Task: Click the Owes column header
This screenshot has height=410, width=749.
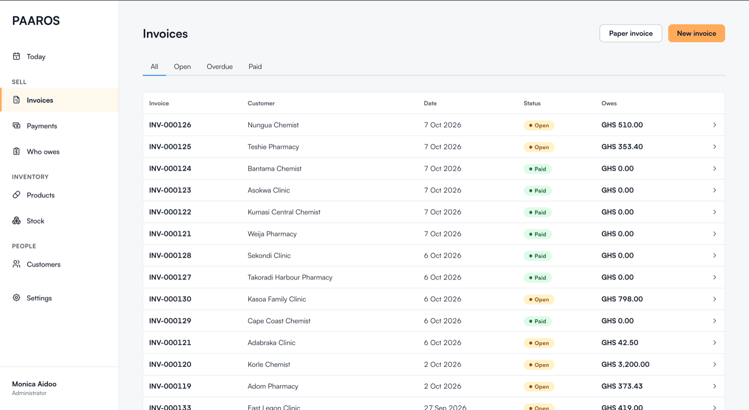Action: 609,103
